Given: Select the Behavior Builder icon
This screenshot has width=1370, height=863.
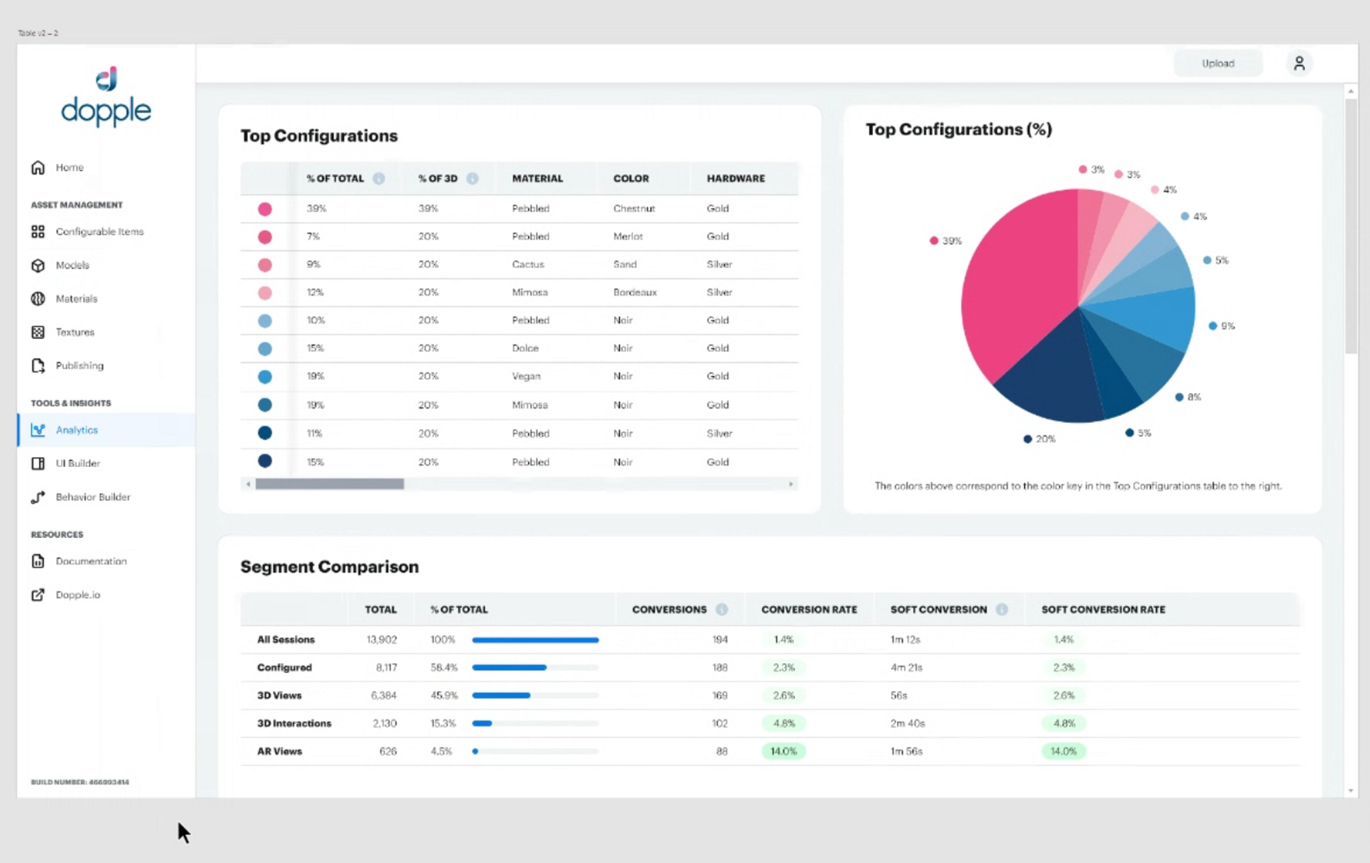Looking at the screenshot, I should pyautogui.click(x=38, y=497).
